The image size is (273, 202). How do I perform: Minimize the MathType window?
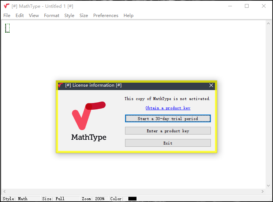[x=230, y=6]
